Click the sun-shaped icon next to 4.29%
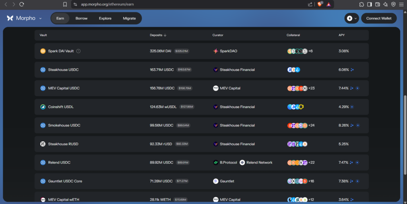Image resolution: width=407 pixels, height=204 pixels. [x=352, y=107]
